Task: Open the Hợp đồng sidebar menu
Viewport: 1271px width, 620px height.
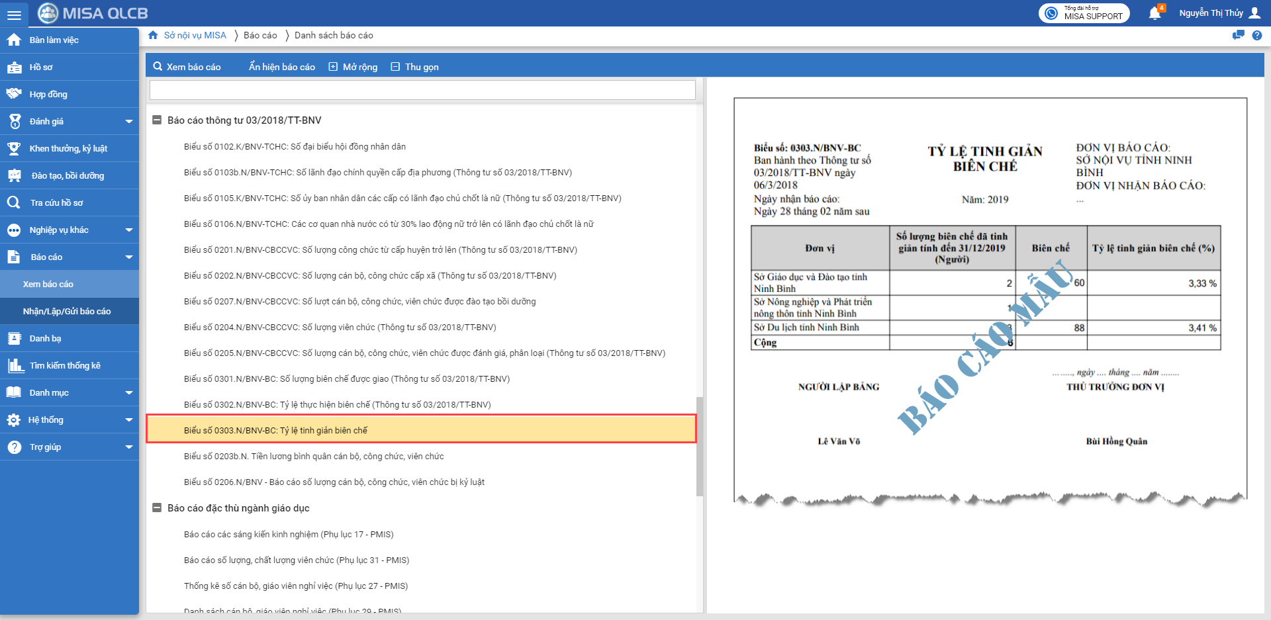Action: pos(48,95)
